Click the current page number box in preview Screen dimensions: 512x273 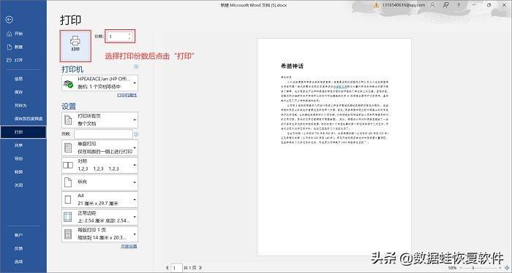point(176,268)
